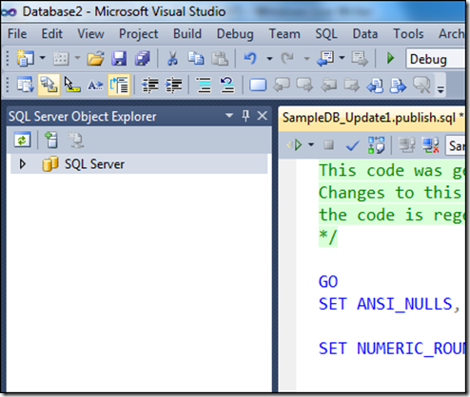Click the Add New Item icon
The image size is (470, 397).
coord(61,59)
